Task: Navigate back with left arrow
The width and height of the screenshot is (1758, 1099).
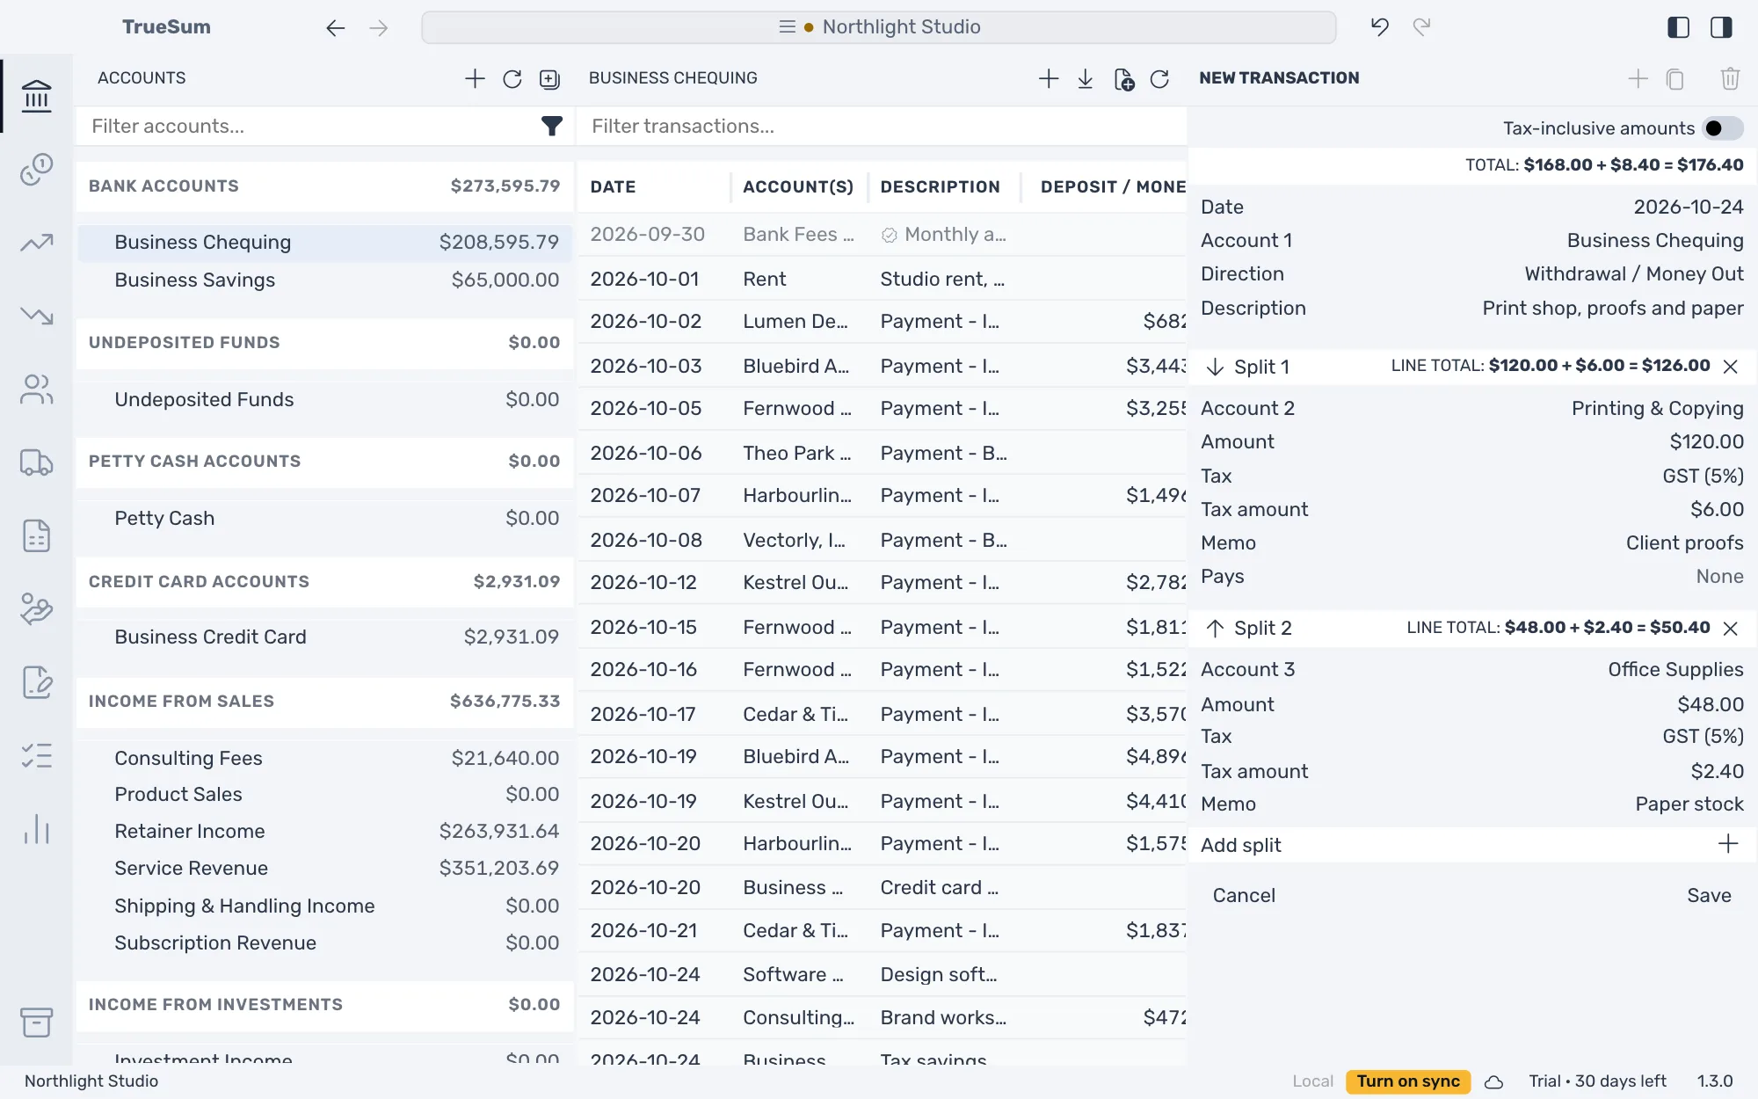Action: [x=335, y=28]
